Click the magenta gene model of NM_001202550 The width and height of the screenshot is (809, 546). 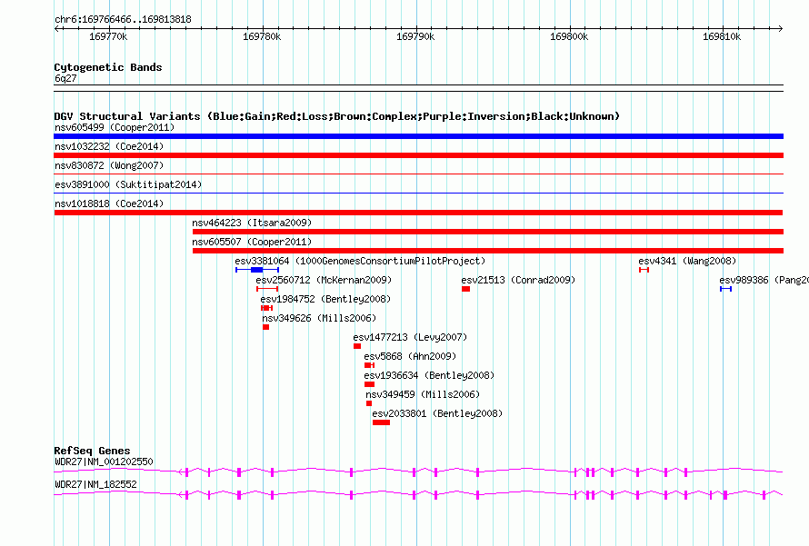[x=418, y=472]
